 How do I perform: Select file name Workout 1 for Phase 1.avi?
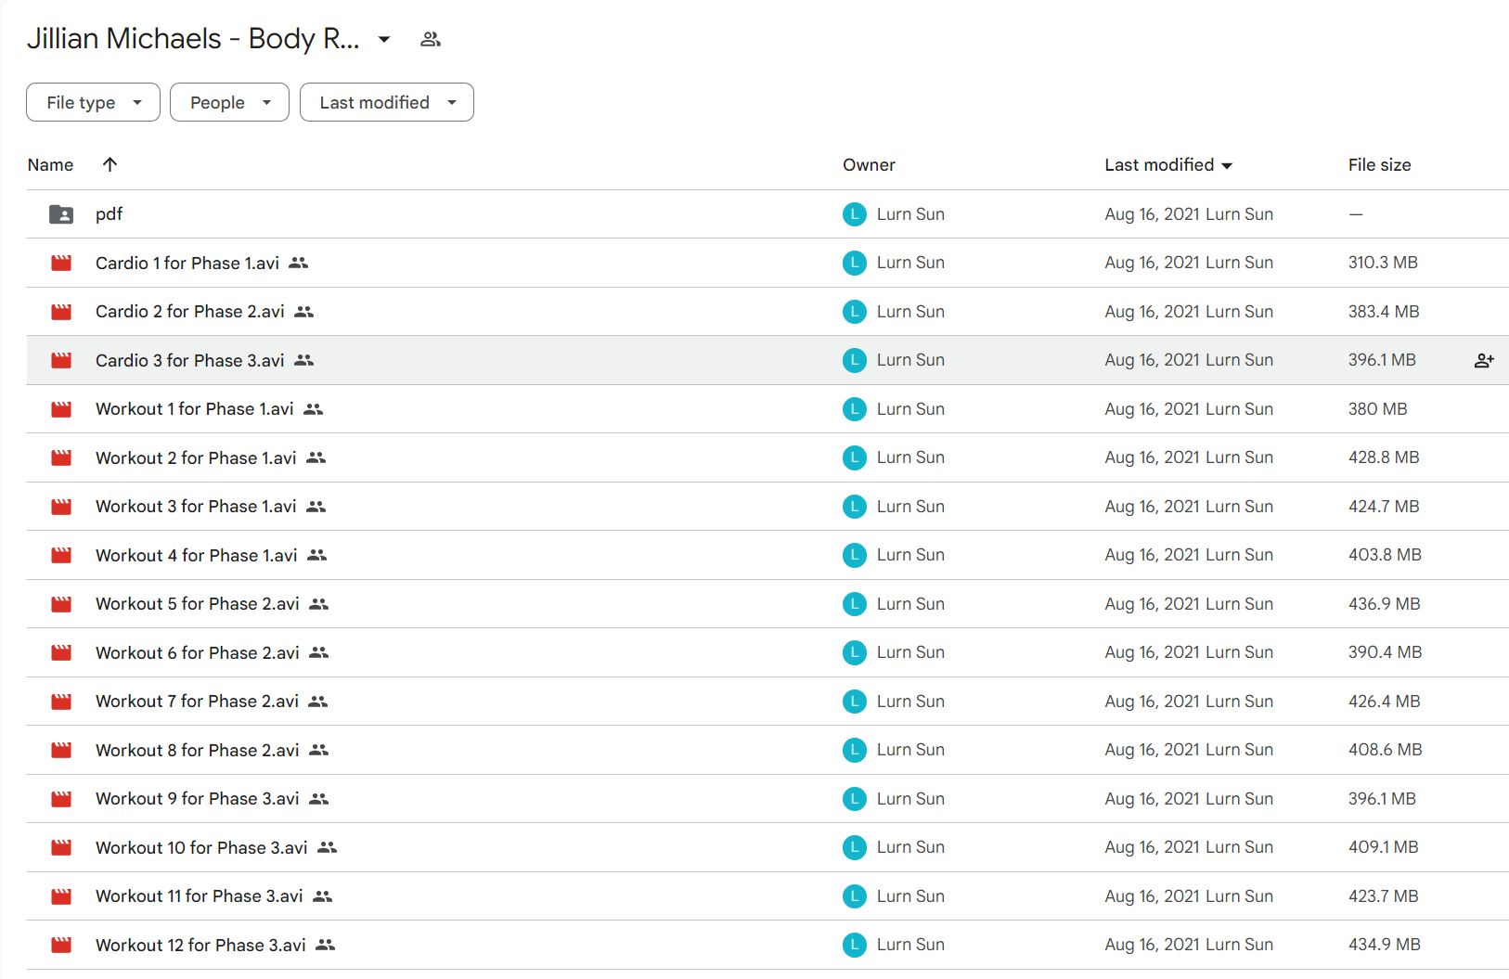[x=195, y=409]
